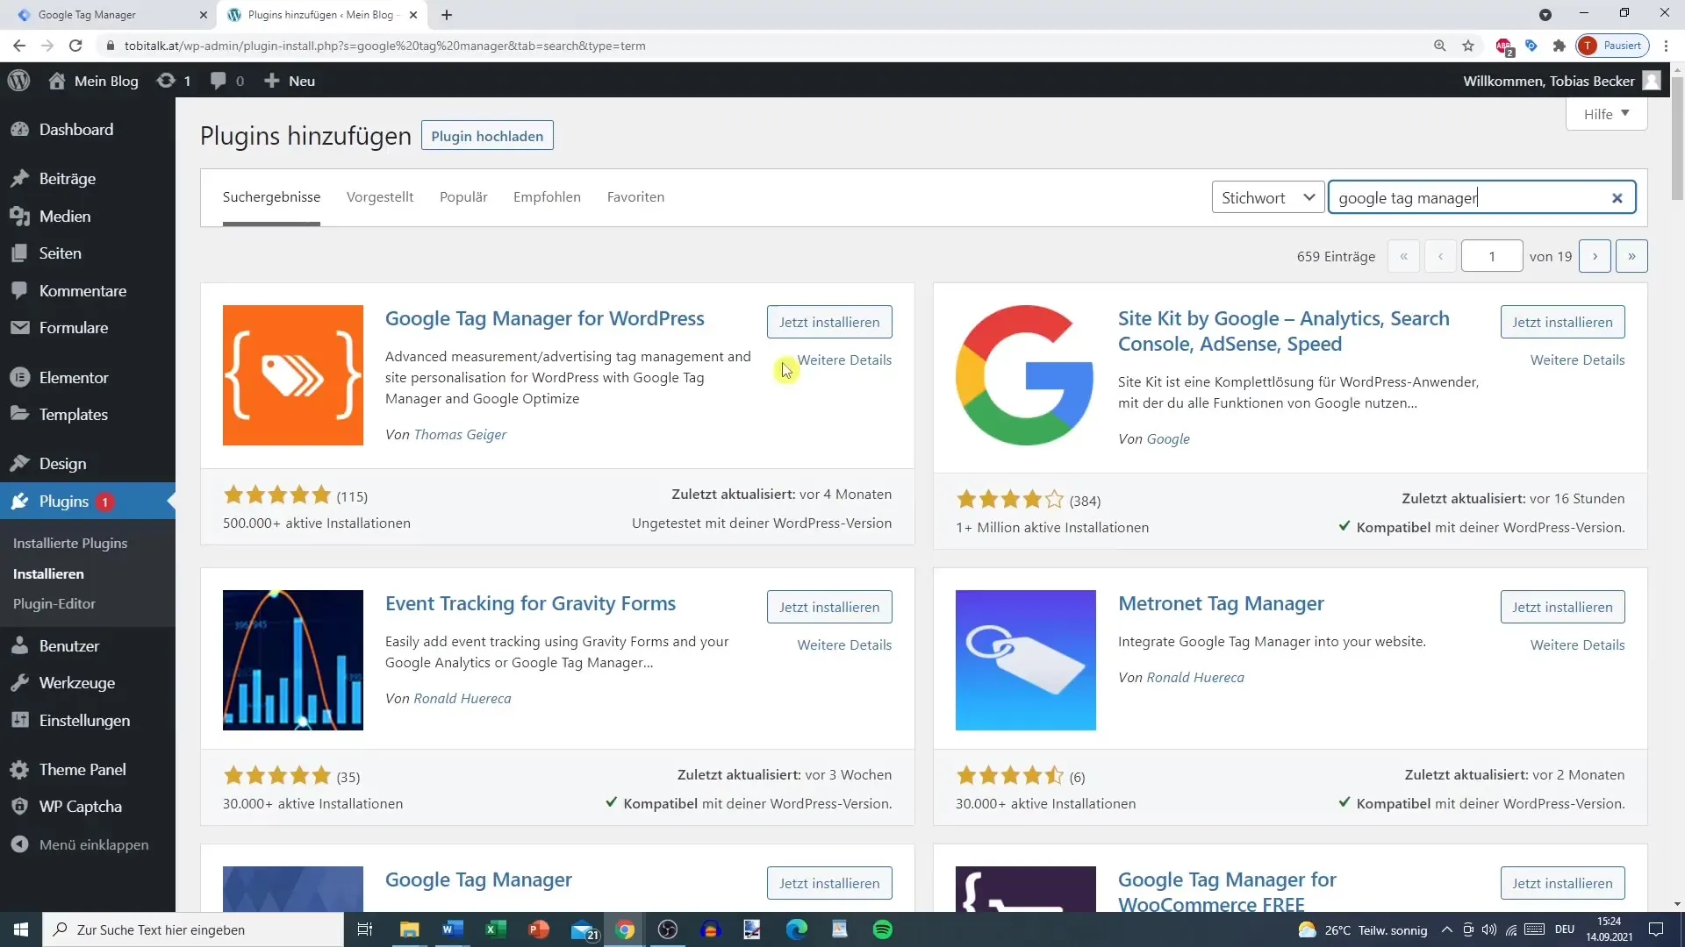Click the Google Tag Manager for WordPress thumbnail
Screen dimensions: 1685x947
point(293,375)
